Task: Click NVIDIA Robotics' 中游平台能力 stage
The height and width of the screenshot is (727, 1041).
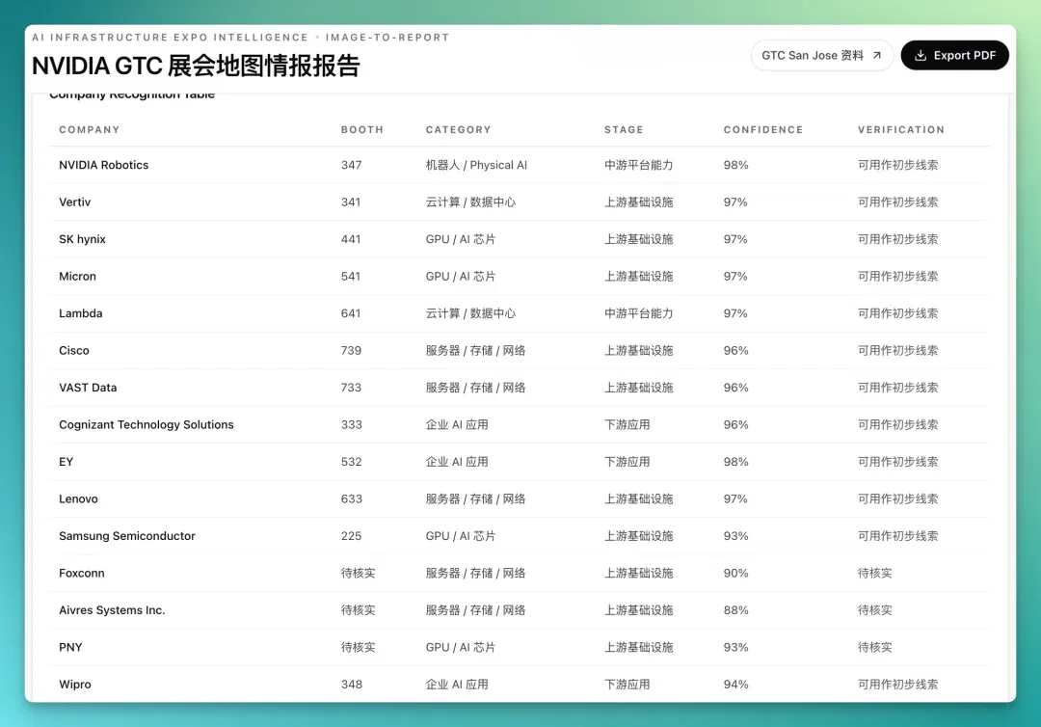Action: point(639,165)
